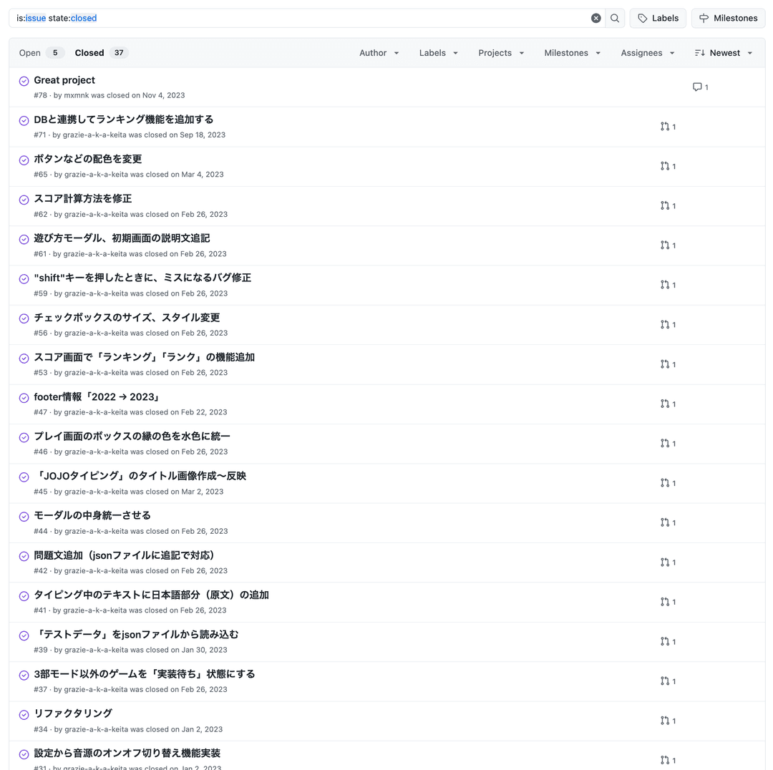Image resolution: width=773 pixels, height=770 pixels.
Task: Click the tag icon on the Labels button
Action: click(x=643, y=18)
